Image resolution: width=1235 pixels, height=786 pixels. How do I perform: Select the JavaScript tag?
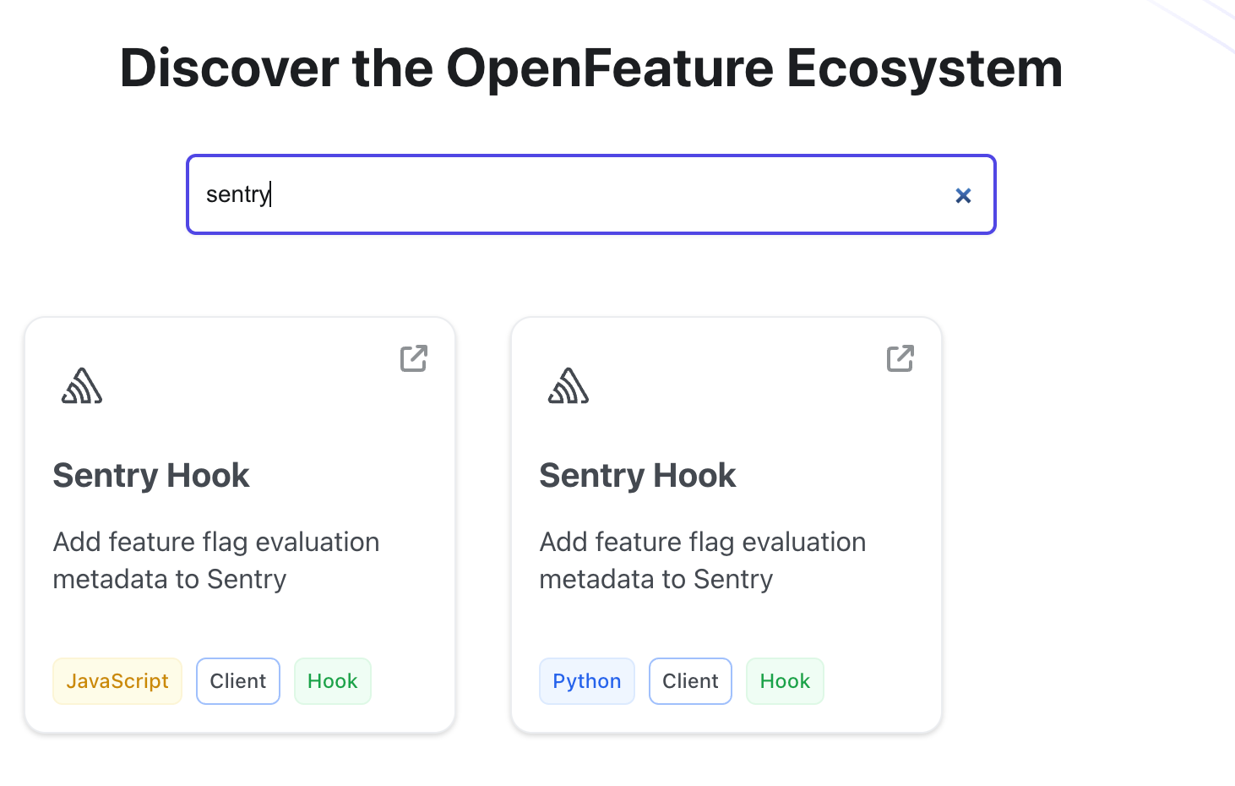coord(117,681)
